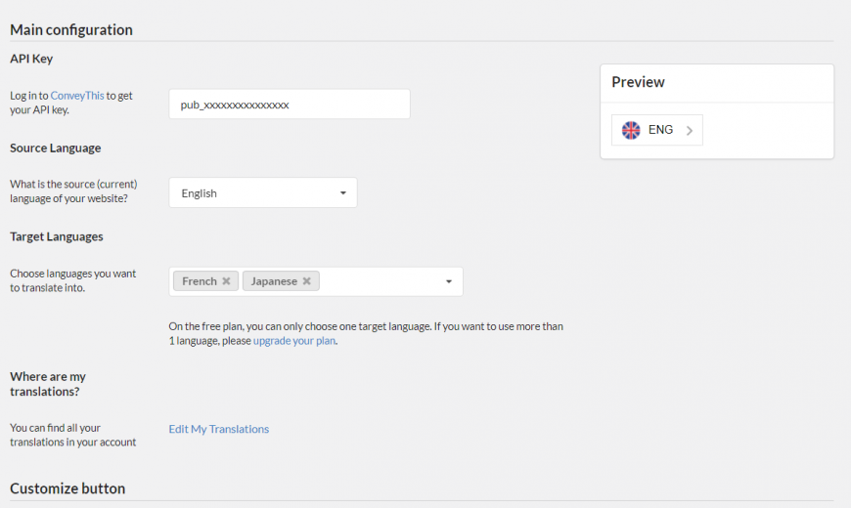Click the UK flag icon in Preview
Image resolution: width=851 pixels, height=508 pixels.
(x=631, y=130)
